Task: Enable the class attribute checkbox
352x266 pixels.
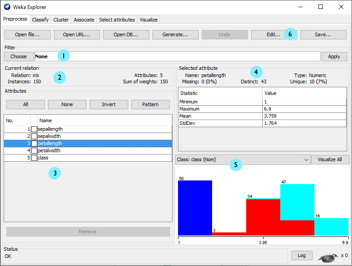Action: tap(34, 158)
